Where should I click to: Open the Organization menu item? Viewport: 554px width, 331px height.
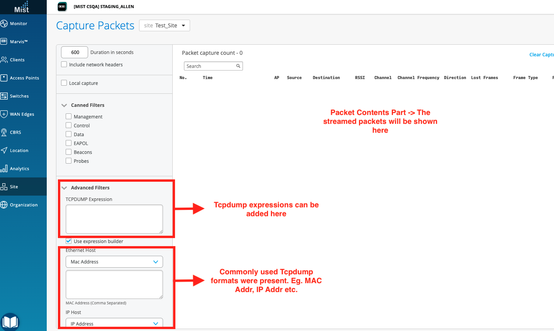(24, 205)
